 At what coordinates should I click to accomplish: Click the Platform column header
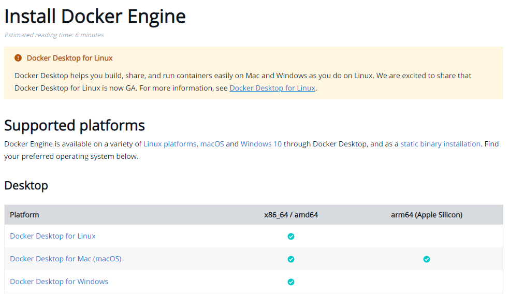click(x=24, y=215)
